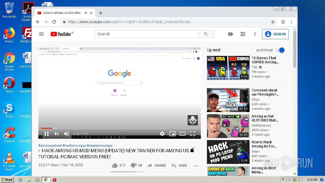Image resolution: width=325 pixels, height=183 pixels.
Task: Open WolfieGames channel name
Action: [261, 126]
